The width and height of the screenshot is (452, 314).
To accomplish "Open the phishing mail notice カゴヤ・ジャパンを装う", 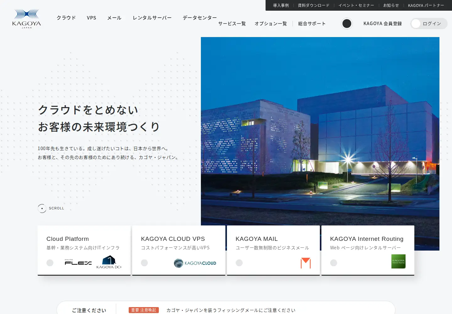I will (231, 310).
